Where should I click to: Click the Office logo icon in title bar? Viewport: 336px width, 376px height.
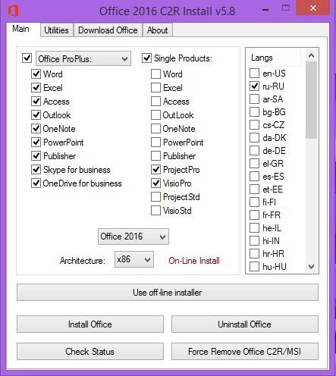(x=13, y=11)
